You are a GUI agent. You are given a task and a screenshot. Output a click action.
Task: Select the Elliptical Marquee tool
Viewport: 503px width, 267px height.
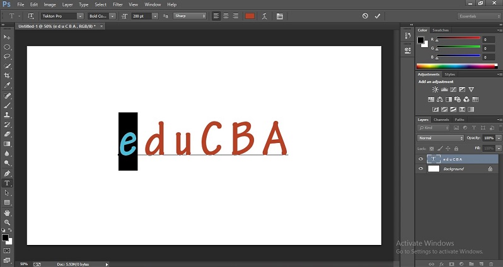(x=7, y=47)
